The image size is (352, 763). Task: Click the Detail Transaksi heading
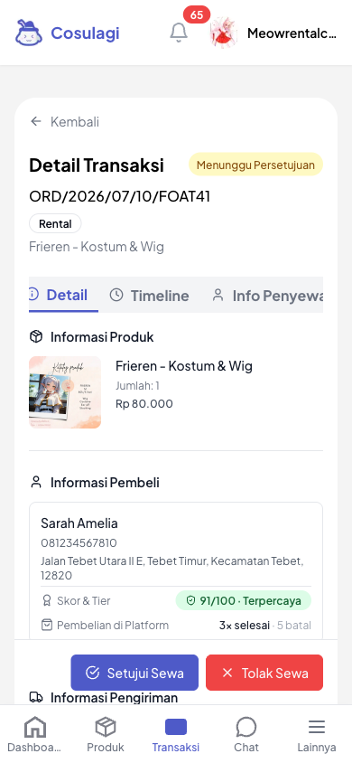[x=97, y=165]
